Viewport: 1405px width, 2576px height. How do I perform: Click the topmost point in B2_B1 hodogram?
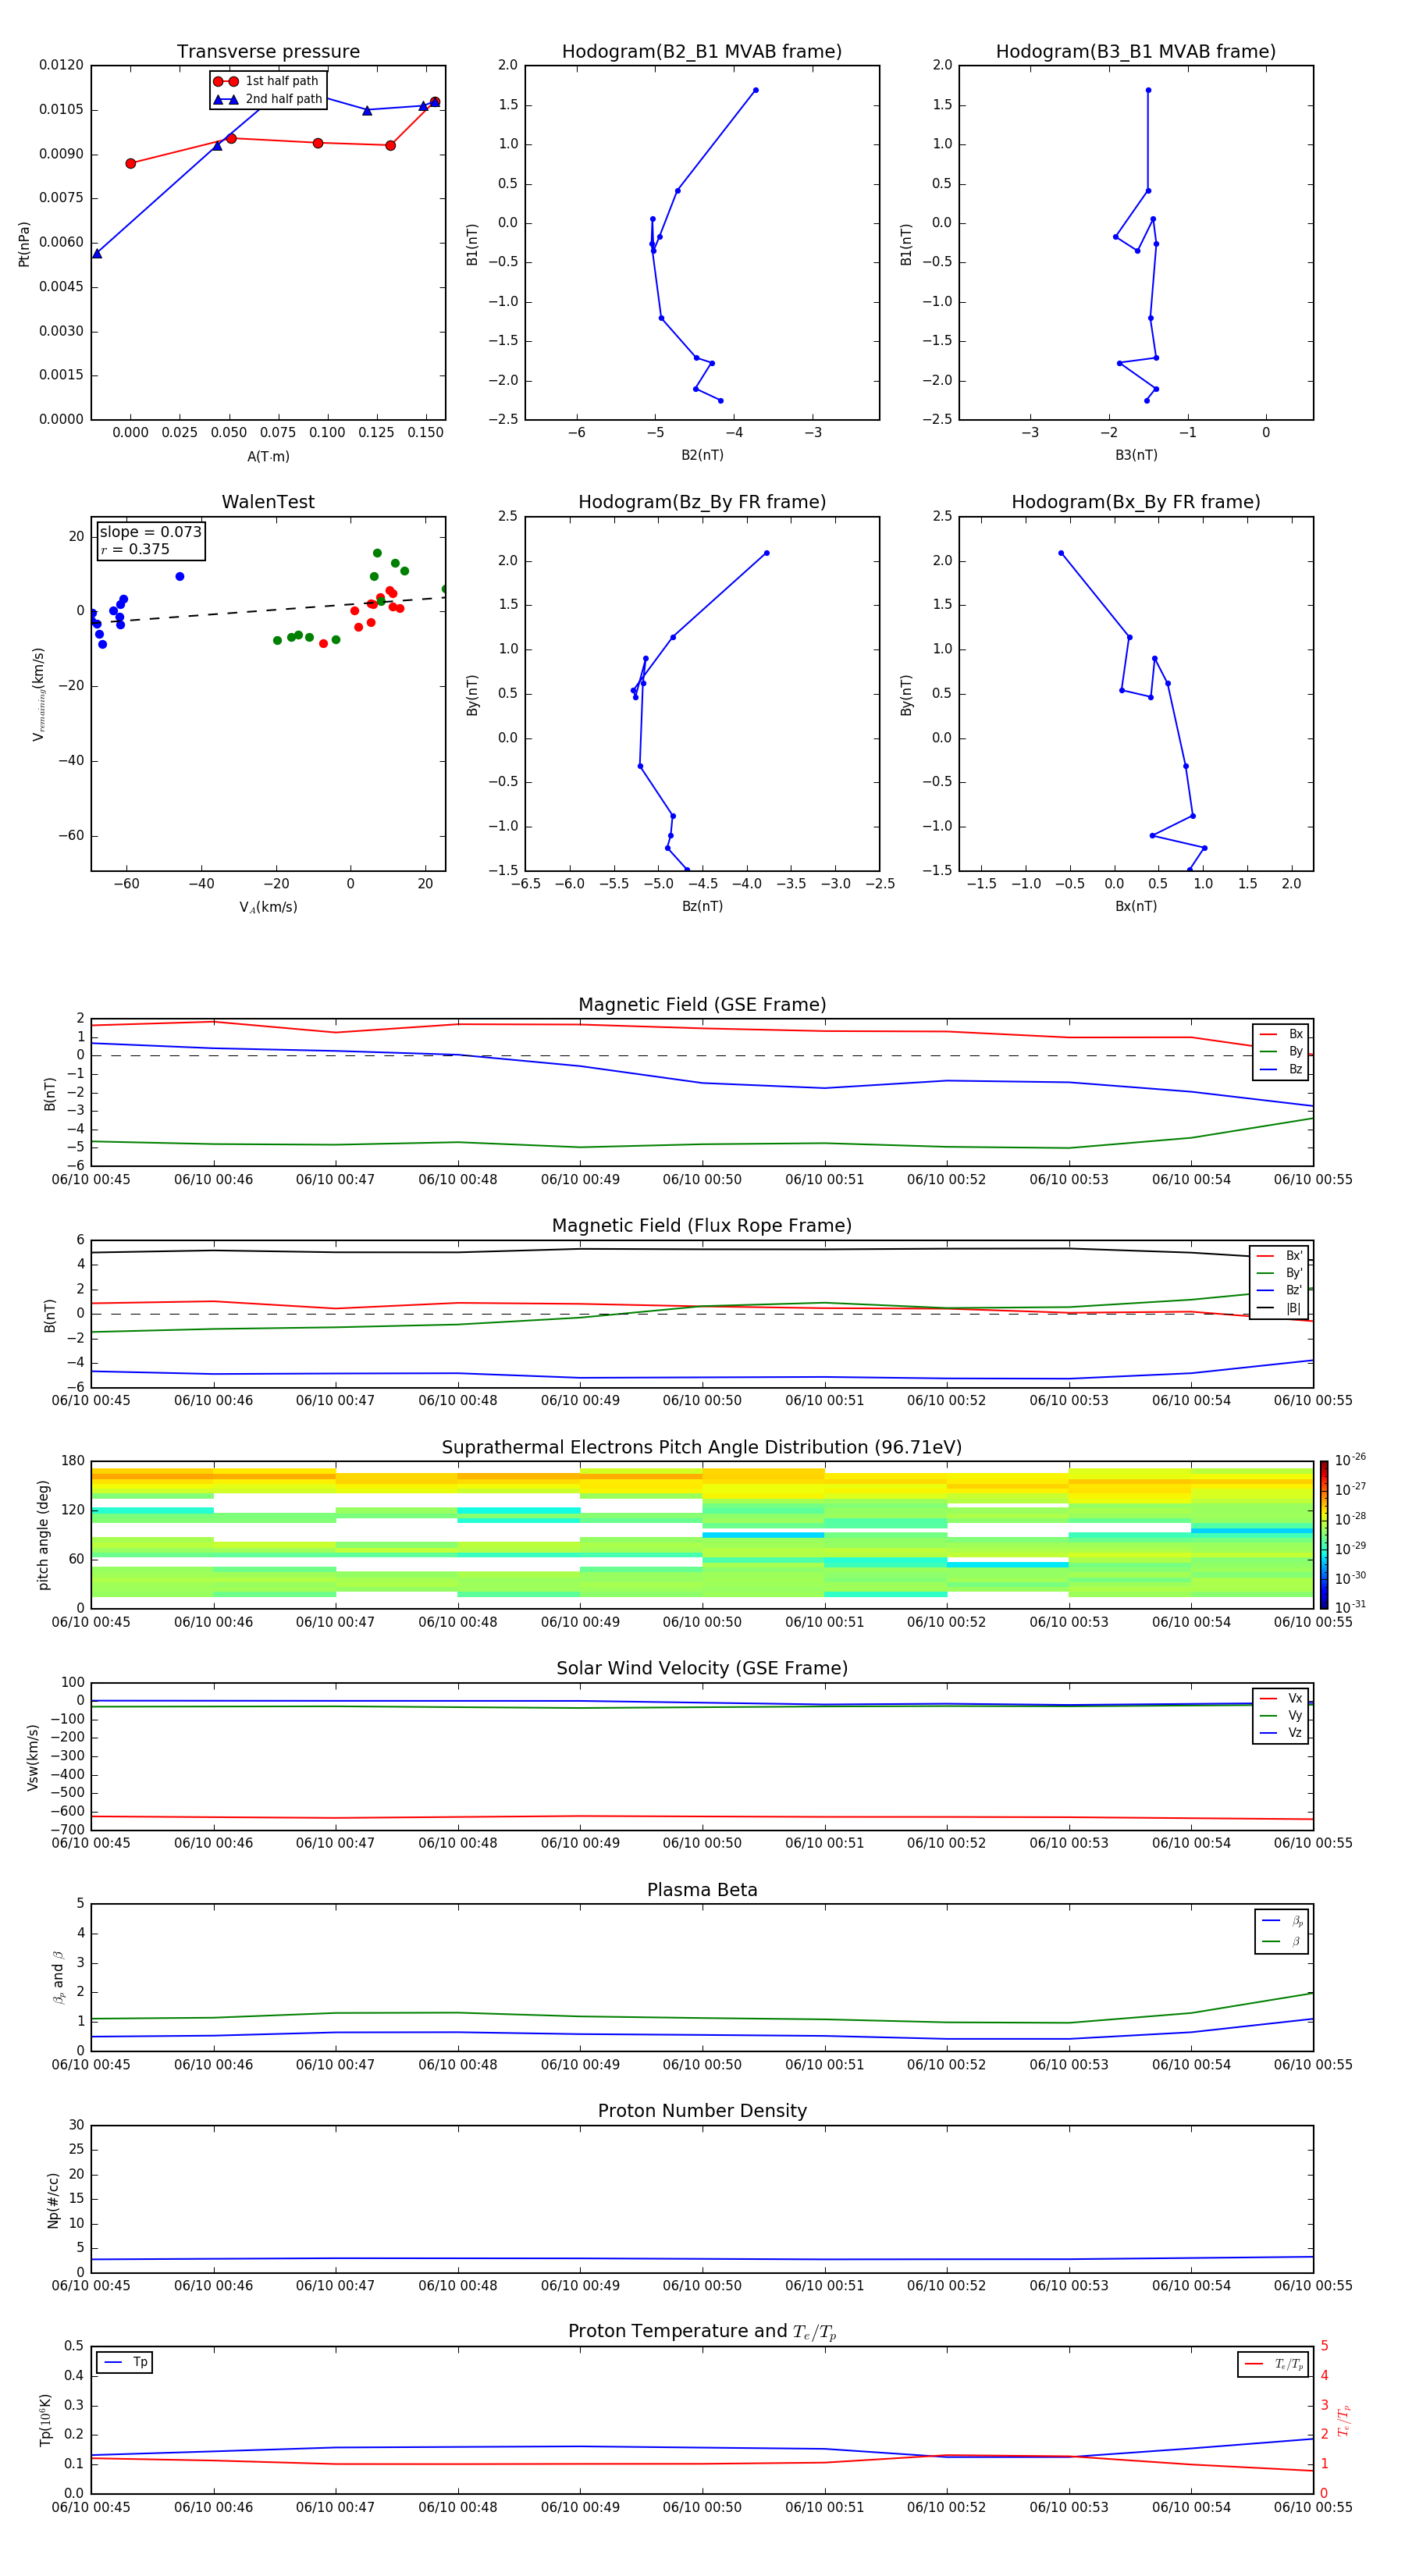pos(756,90)
